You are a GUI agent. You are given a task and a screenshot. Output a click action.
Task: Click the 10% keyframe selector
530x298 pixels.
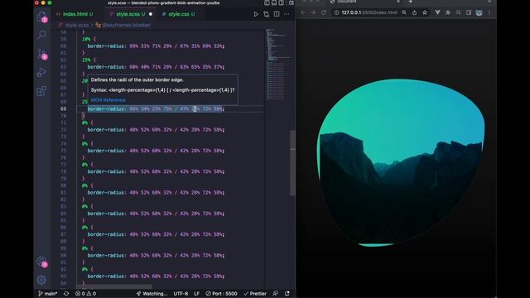point(86,39)
